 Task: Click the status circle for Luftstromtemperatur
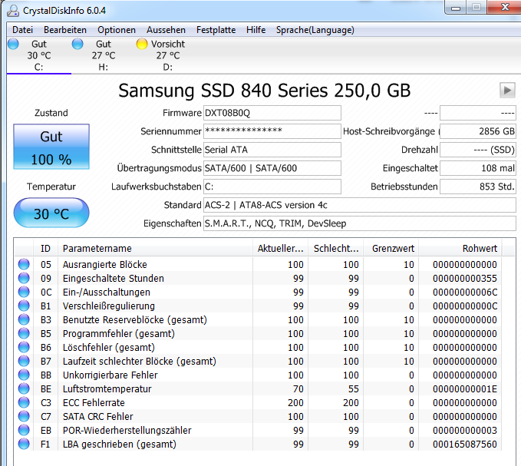24,388
